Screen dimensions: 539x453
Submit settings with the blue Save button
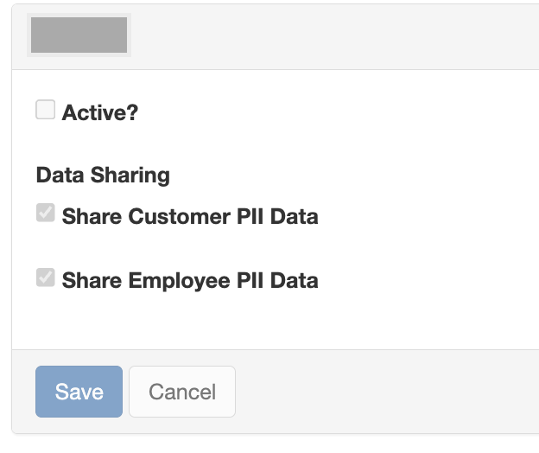pyautogui.click(x=79, y=392)
